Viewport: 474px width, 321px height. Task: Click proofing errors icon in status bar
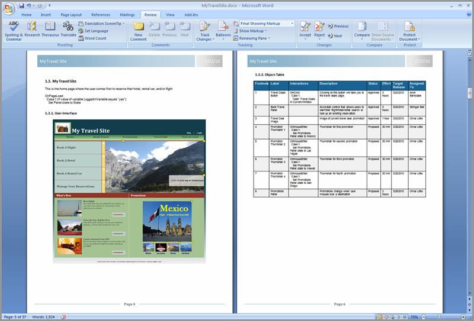(63, 317)
